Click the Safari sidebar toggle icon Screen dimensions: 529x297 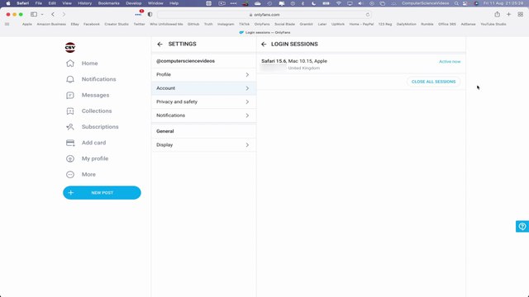tap(34, 15)
